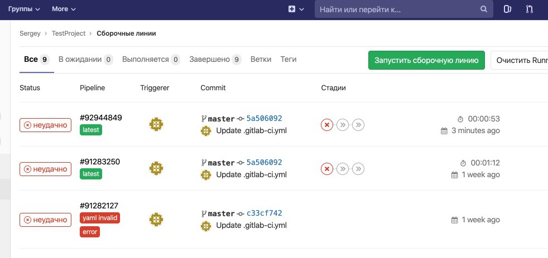
Task: Expand the More menu
Action: coord(64,9)
